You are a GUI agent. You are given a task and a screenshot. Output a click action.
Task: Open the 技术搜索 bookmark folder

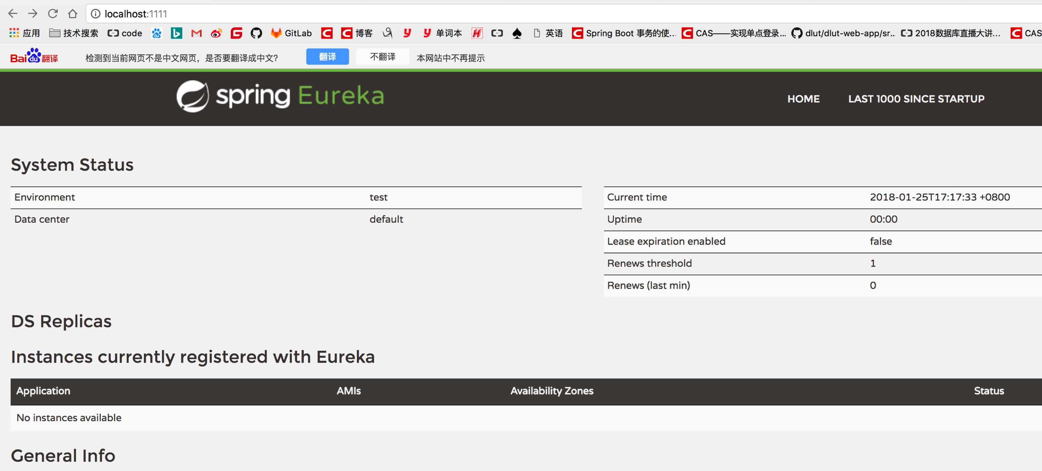pyautogui.click(x=74, y=33)
